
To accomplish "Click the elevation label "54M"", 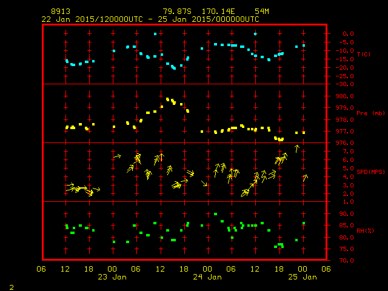I will pos(262,12).
